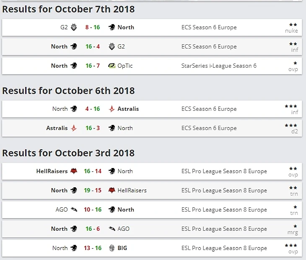Open the North vs OpTic 16-7 result
This screenshot has width=306, height=260.
click(x=92, y=66)
